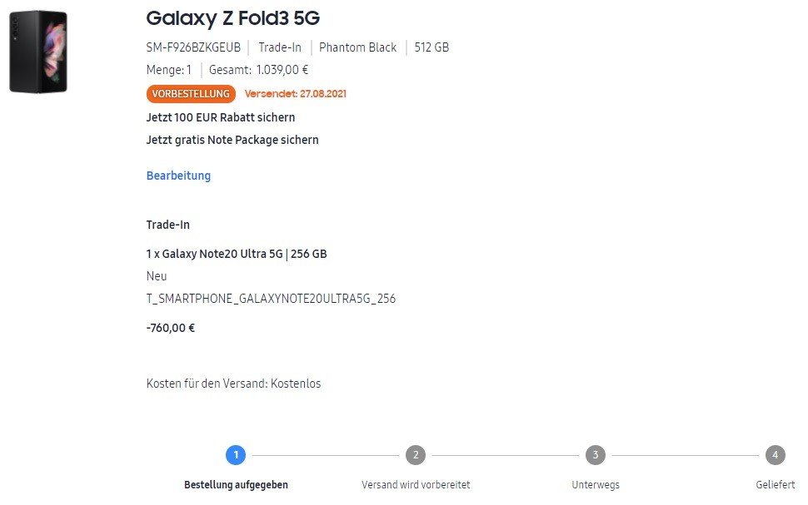Screen dimensions: 808x505
Task: Click the model number SM-F926BZKGEUB
Action: (193, 47)
